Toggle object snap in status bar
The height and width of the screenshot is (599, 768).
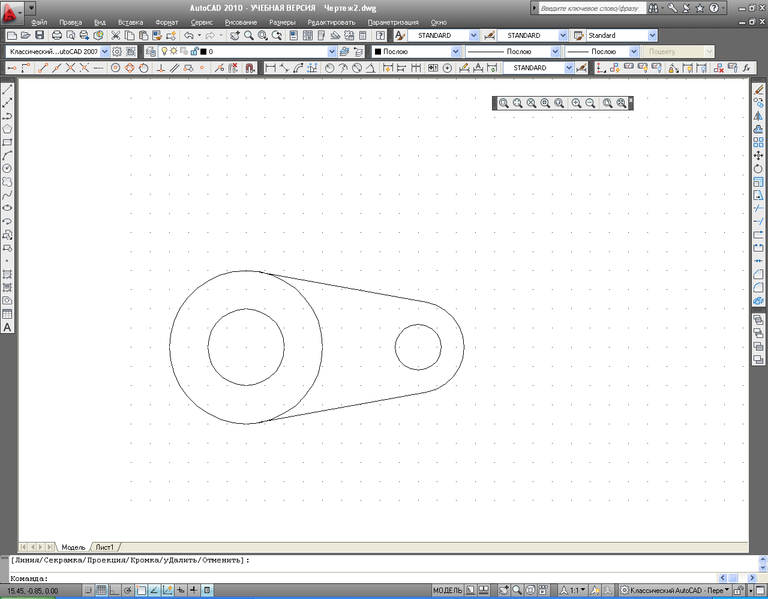141,591
